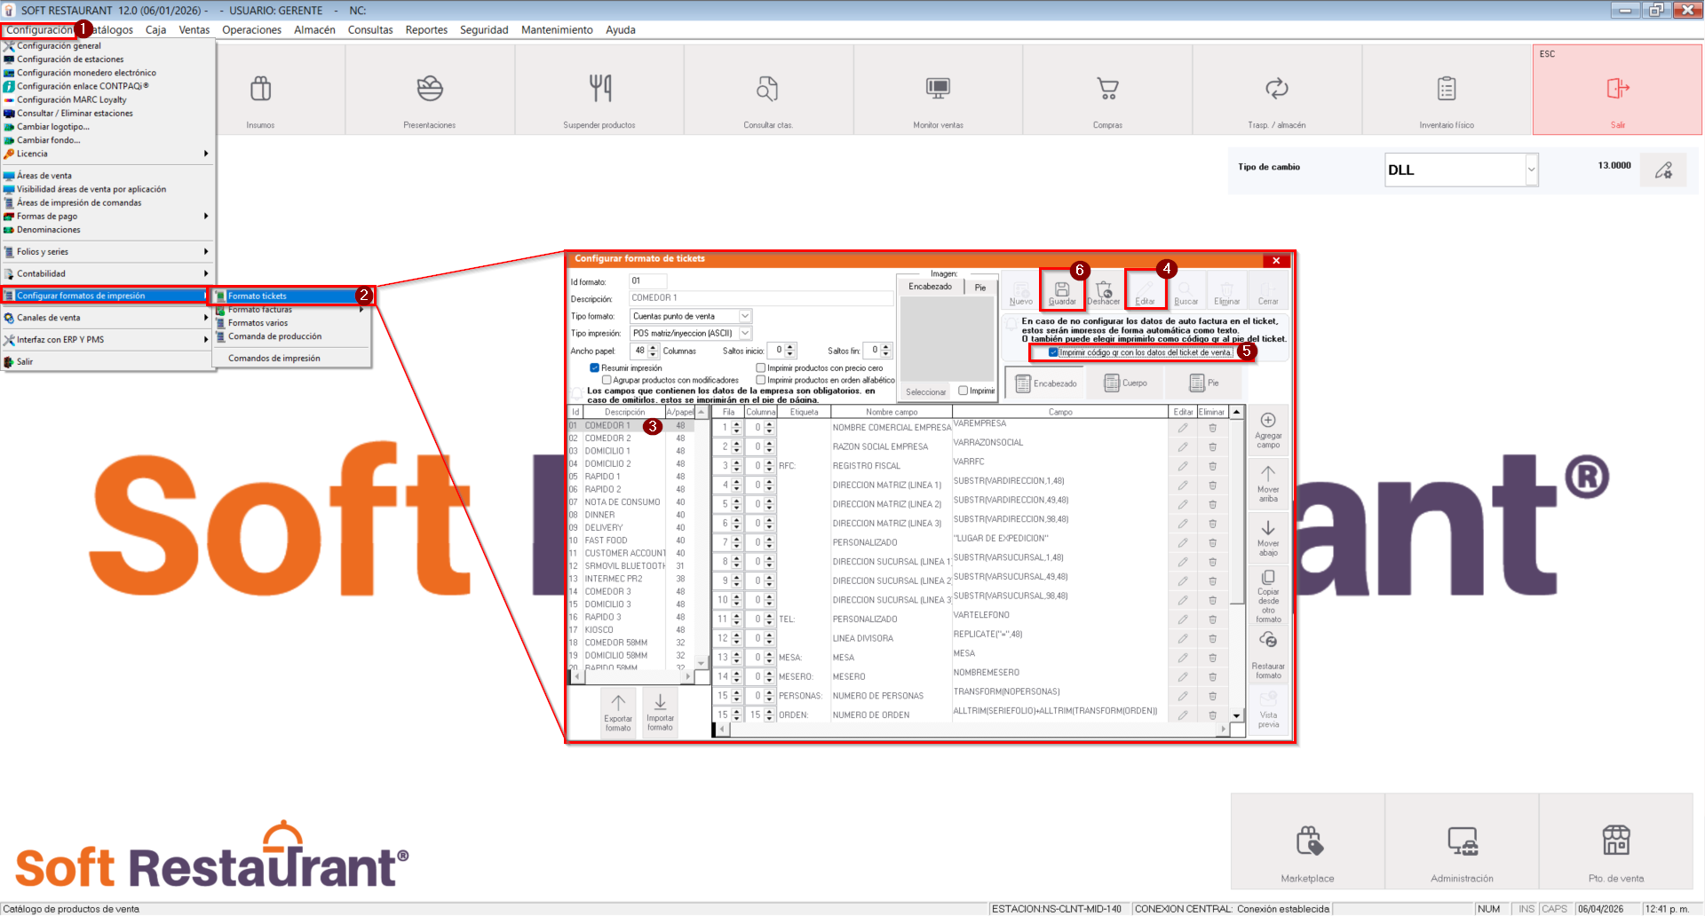Image resolution: width=1705 pixels, height=916 pixels.
Task: Switch to the Encabezado image tab
Action: coord(930,287)
